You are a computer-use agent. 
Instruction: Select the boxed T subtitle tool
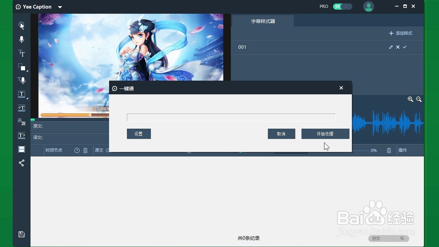(x=22, y=94)
